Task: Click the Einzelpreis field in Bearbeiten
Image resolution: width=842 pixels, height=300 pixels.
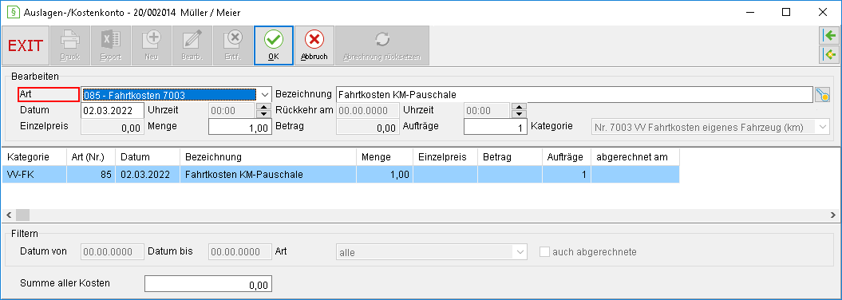Action: [113, 127]
